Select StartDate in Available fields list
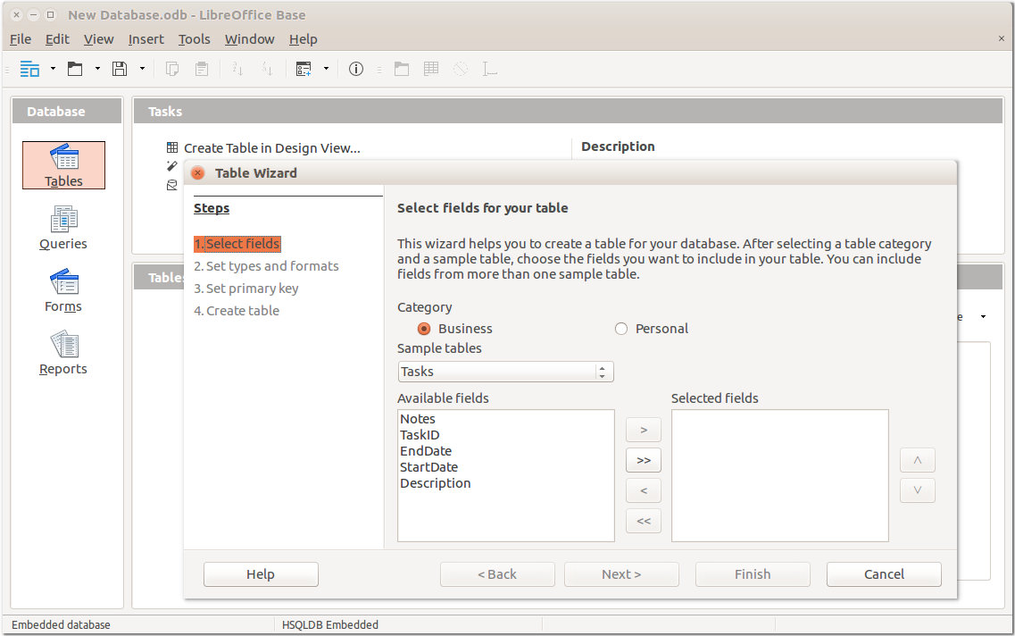This screenshot has height=636, width=1015. [x=428, y=467]
